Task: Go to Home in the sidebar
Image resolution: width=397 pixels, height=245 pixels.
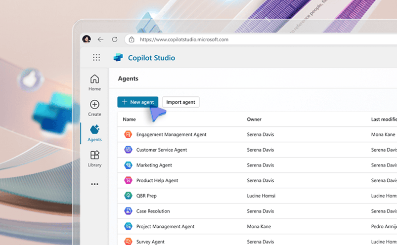Action: (x=94, y=82)
